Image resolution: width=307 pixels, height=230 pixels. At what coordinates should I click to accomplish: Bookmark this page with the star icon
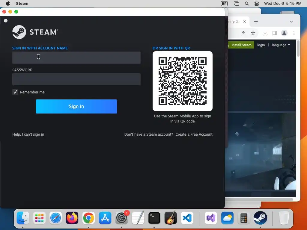tap(253, 33)
